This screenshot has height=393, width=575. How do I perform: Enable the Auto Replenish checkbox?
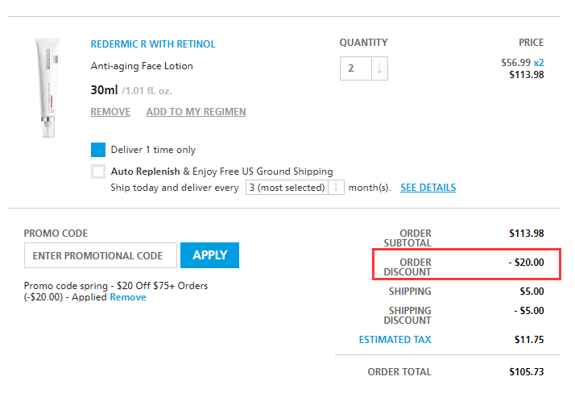pos(98,172)
